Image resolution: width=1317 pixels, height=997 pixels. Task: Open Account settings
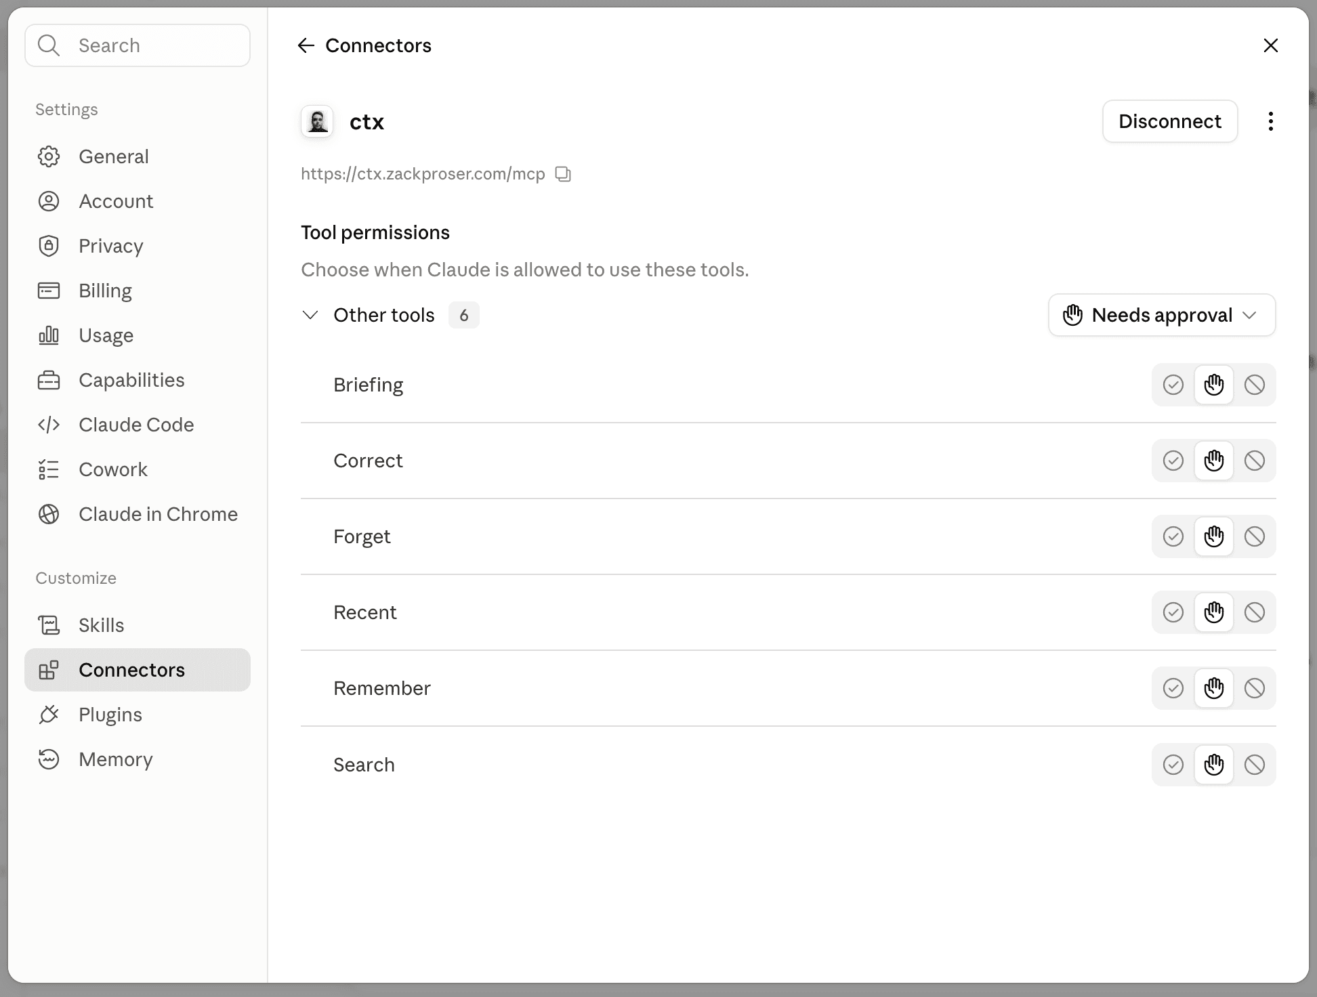click(x=138, y=201)
